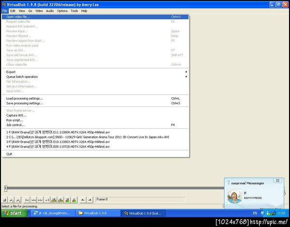The image size is (290, 227).
Task: Open recent file 2 SNSD Arena Tour
Action: (x=95, y=137)
